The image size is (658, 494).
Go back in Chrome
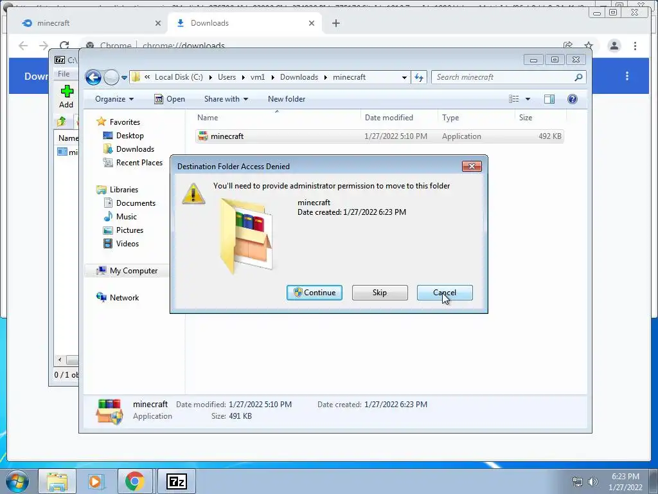point(23,46)
